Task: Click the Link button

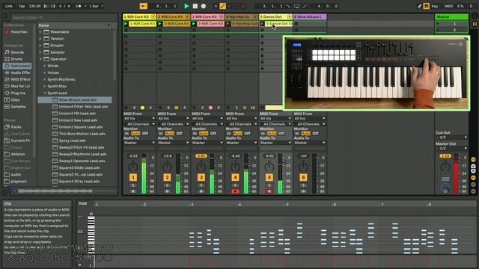Action: [9, 6]
